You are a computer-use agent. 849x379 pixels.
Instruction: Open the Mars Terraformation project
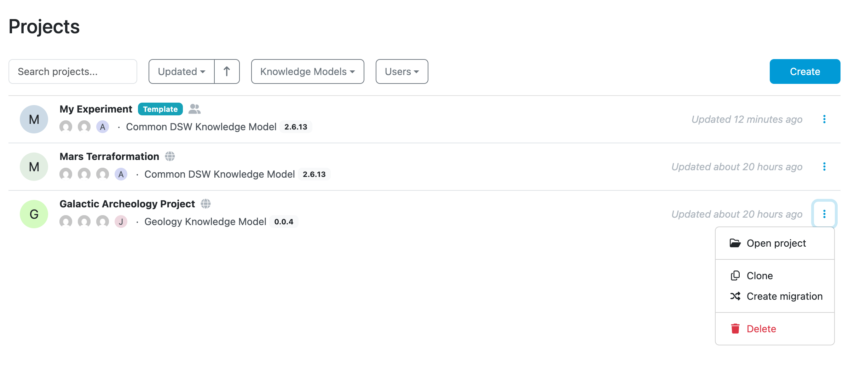coord(109,156)
